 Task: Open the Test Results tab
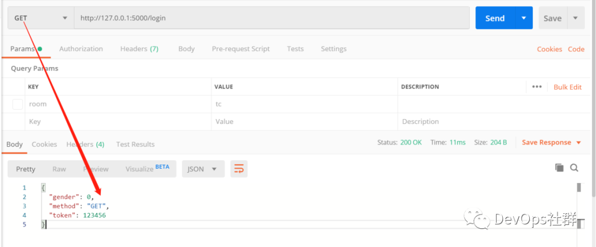click(x=135, y=144)
